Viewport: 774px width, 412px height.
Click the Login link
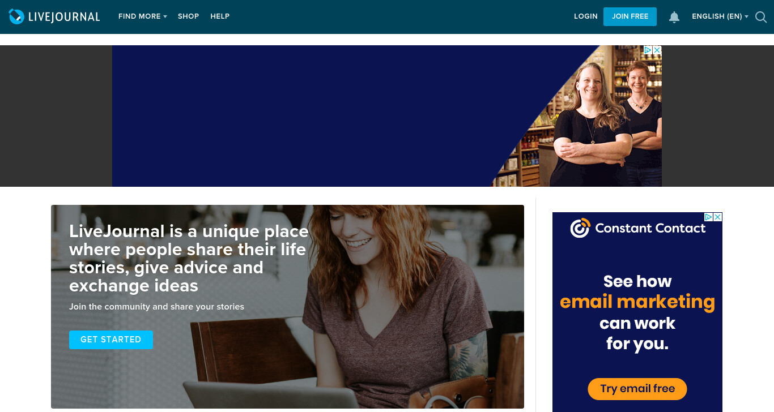click(x=586, y=16)
